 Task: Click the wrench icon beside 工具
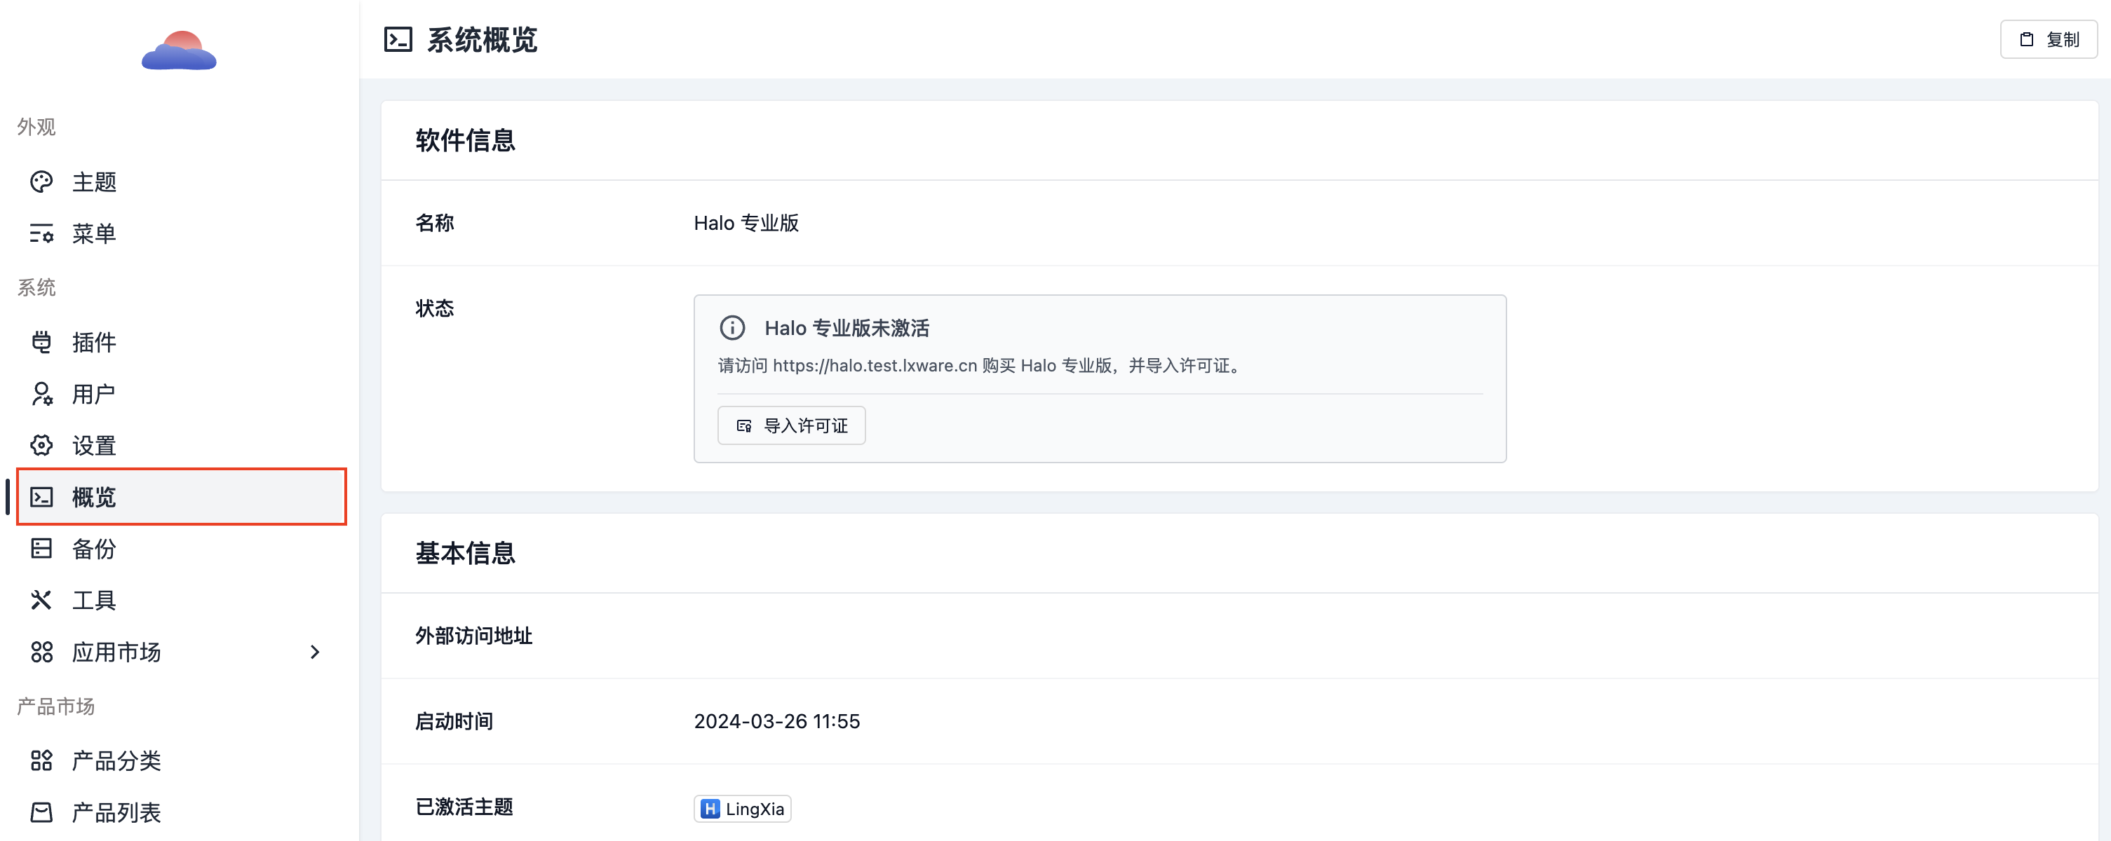tap(42, 600)
